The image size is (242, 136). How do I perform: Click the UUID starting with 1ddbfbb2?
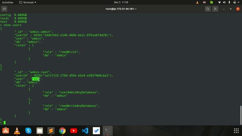pyautogui.click(x=76, y=35)
